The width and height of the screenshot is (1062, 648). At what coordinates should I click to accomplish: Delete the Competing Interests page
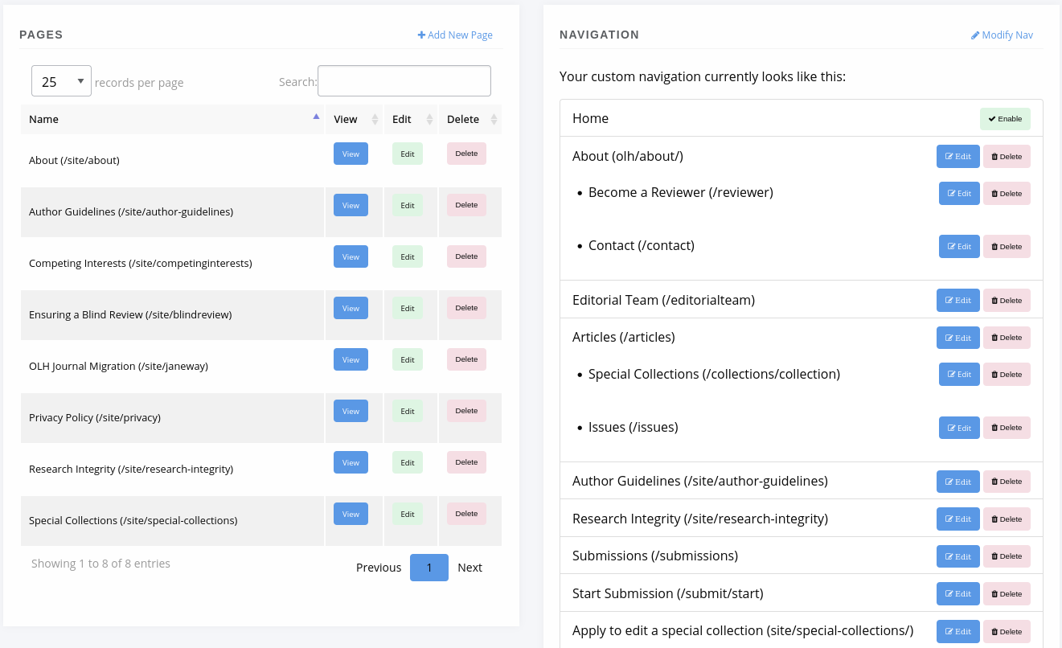click(466, 256)
